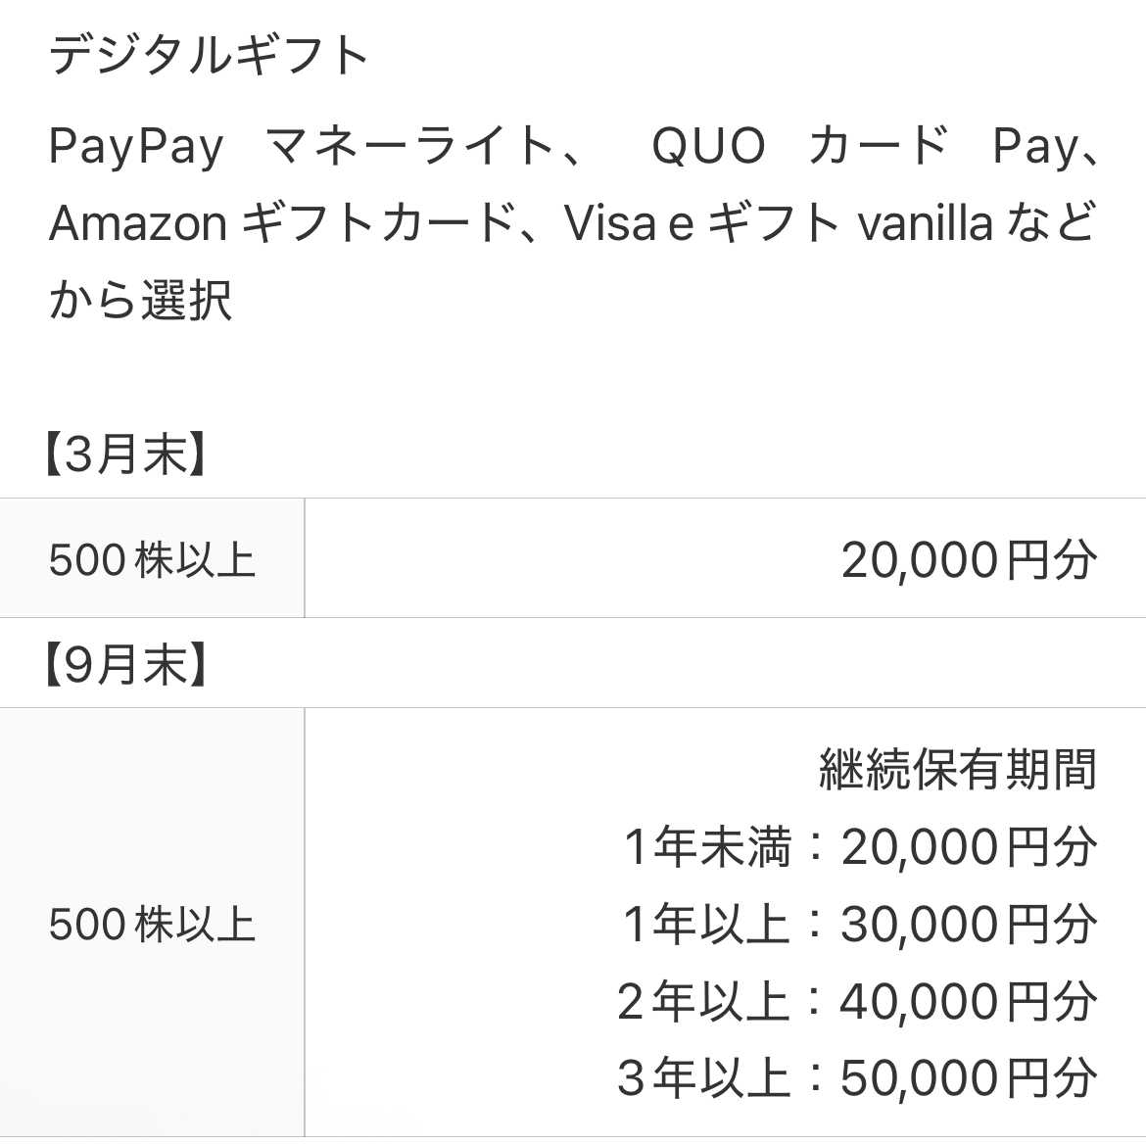Click Amazon ギフトカード text
This screenshot has width=1146, height=1144.
tap(282, 222)
